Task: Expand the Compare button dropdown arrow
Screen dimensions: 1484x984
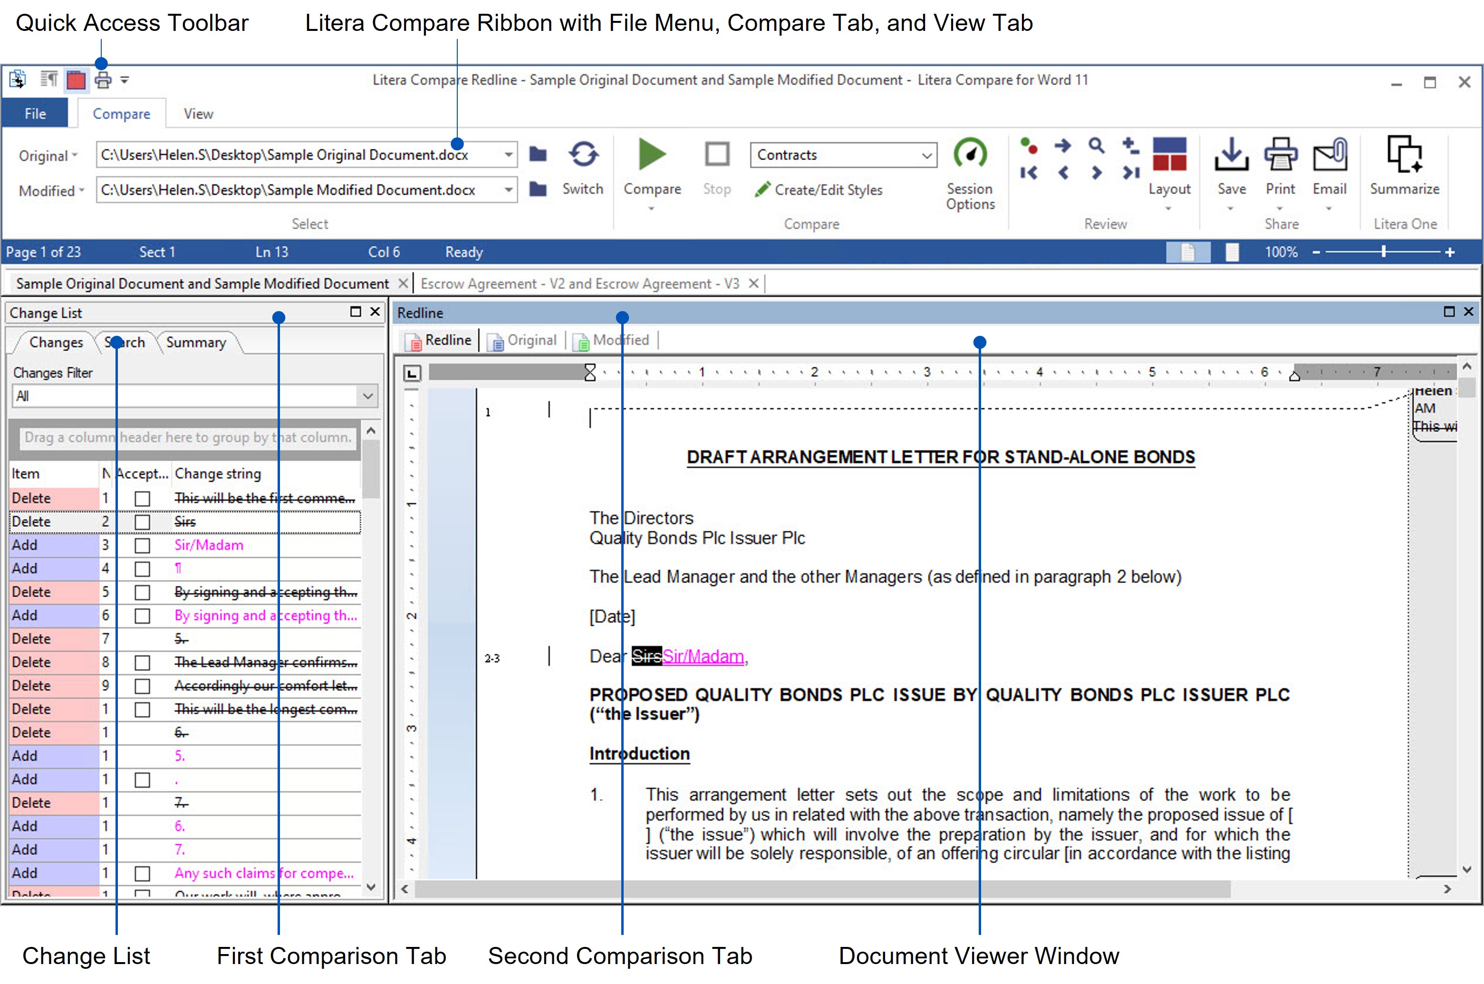Action: click(x=652, y=208)
